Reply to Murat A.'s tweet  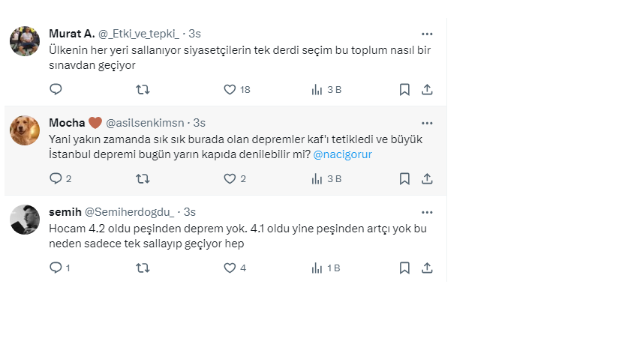point(56,90)
